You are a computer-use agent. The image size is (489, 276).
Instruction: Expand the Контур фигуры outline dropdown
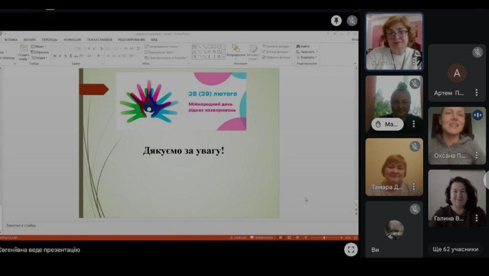click(275, 52)
